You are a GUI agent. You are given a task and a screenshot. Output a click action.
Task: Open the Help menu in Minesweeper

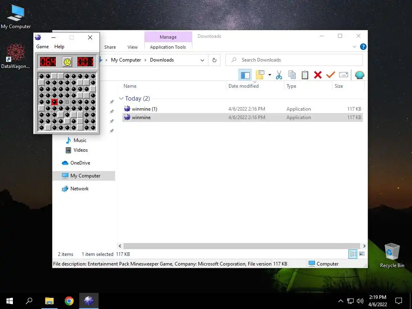(59, 47)
